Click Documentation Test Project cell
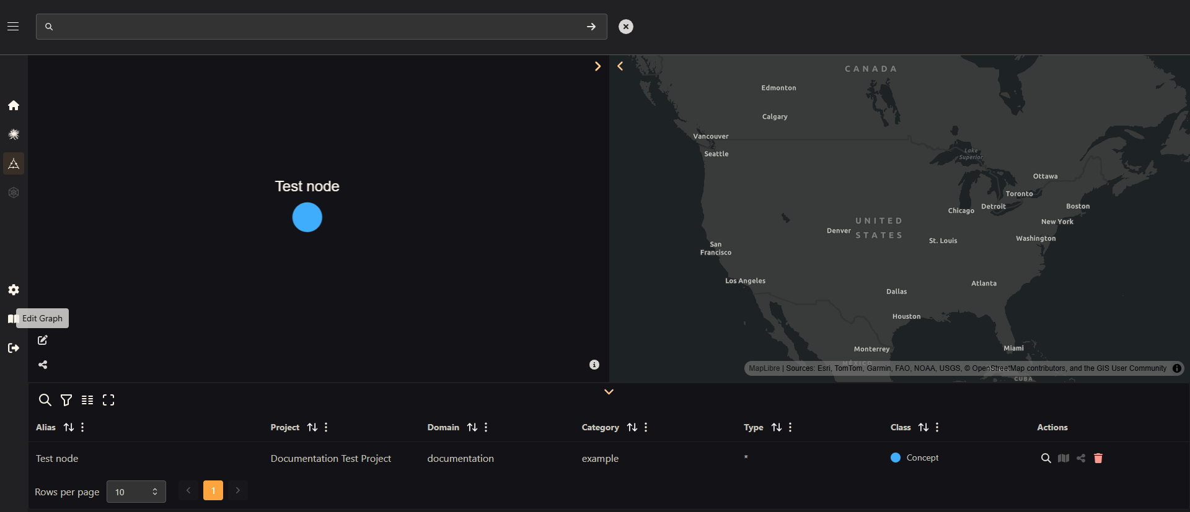1190x512 pixels. pos(331,458)
